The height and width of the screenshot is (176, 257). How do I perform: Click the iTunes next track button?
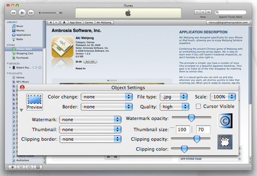tap(31, 13)
